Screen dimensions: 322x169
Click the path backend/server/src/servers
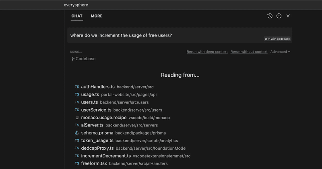[x=132, y=125]
